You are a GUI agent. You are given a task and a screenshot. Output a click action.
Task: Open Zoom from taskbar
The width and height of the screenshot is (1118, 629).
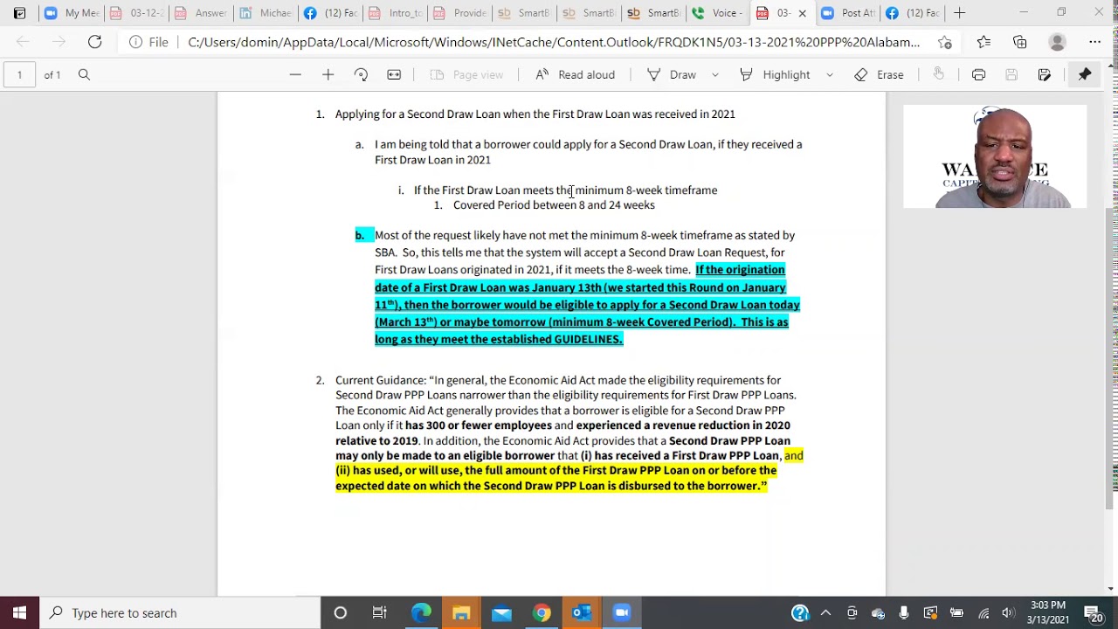pos(622,613)
